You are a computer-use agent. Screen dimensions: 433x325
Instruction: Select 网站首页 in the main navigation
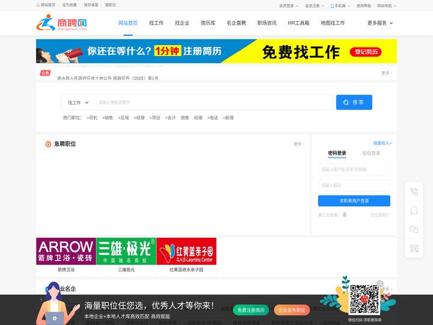click(x=128, y=23)
